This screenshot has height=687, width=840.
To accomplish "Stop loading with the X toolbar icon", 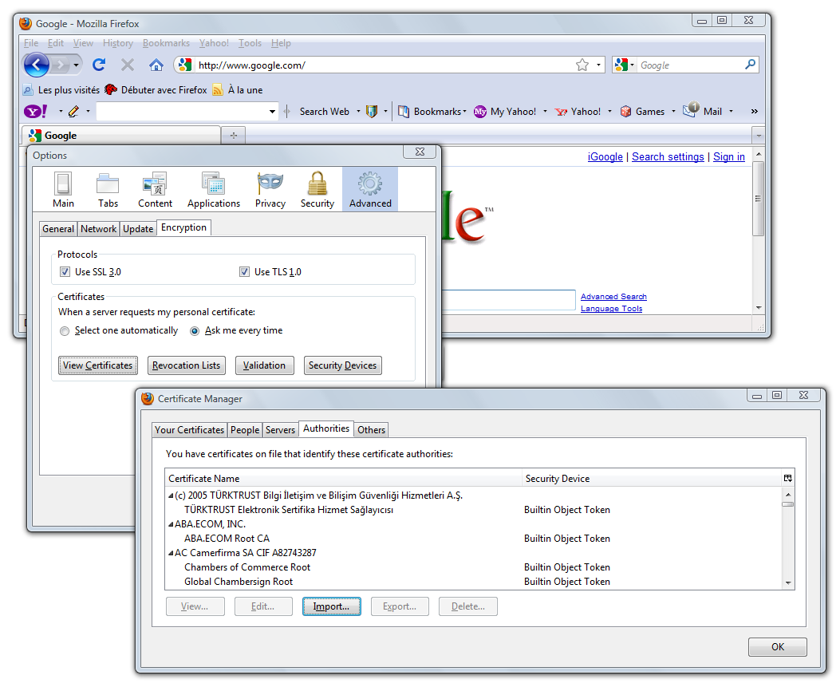I will [x=128, y=65].
